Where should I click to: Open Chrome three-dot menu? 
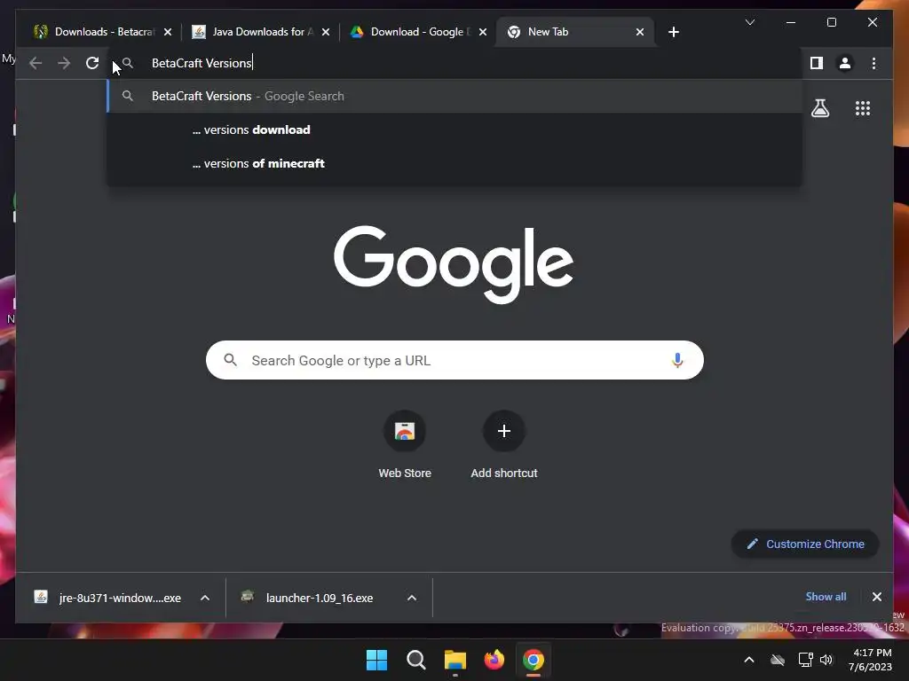[873, 63]
